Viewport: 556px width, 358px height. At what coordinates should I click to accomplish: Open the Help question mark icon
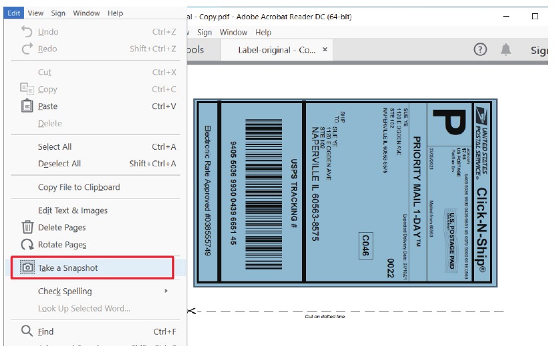(x=480, y=49)
